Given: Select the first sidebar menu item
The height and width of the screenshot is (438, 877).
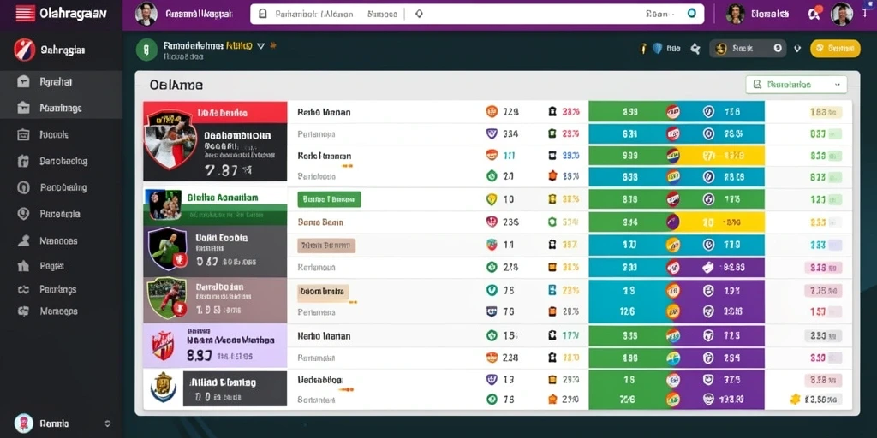Looking at the screenshot, I should tap(61, 81).
